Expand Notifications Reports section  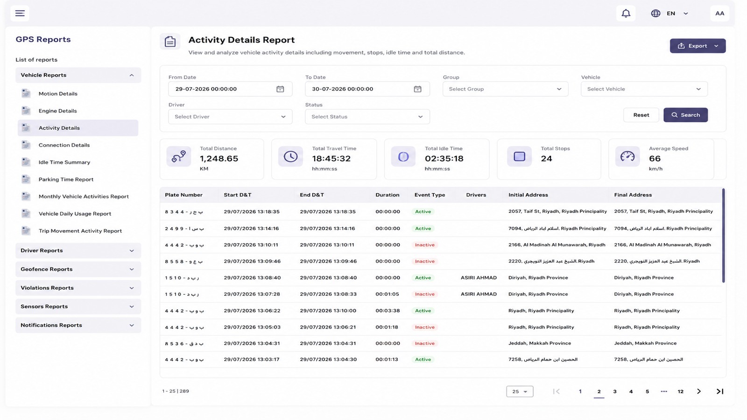click(x=78, y=325)
